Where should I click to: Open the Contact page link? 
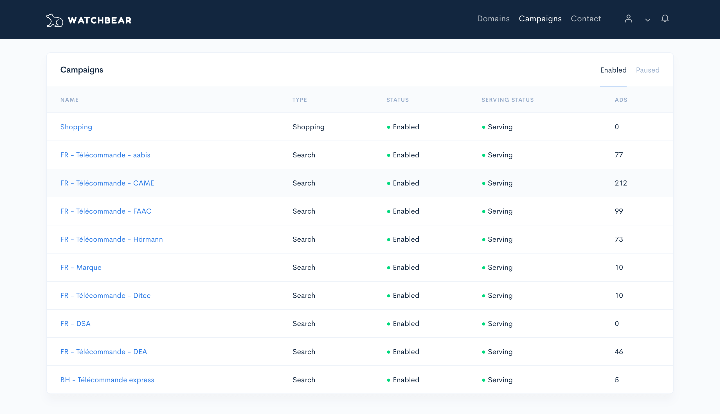click(586, 19)
